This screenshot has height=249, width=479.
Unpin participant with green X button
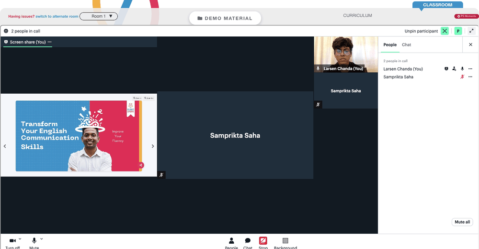point(445,31)
